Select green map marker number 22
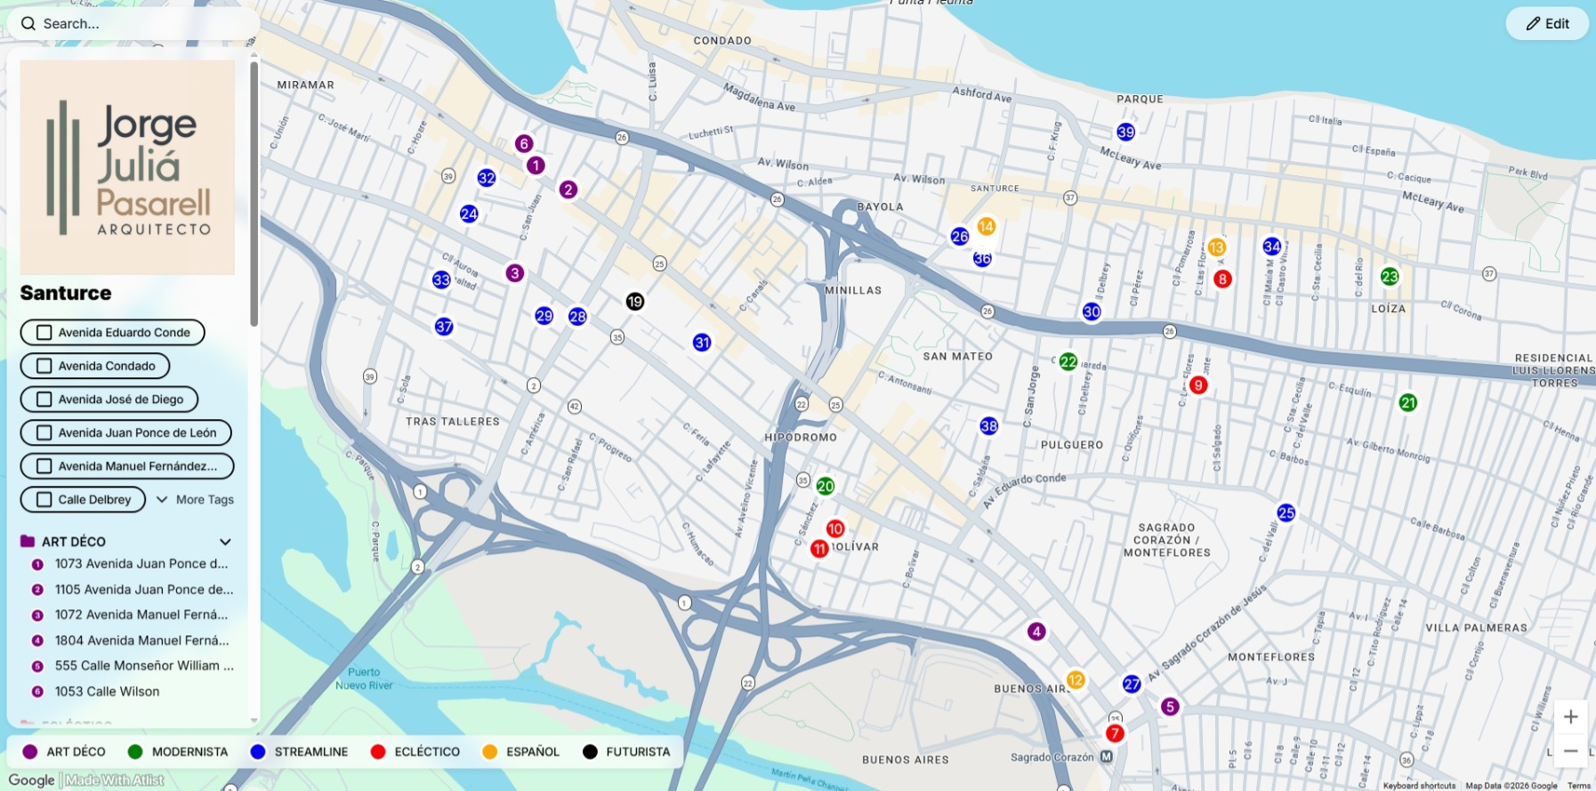This screenshot has width=1596, height=791. [x=1068, y=362]
